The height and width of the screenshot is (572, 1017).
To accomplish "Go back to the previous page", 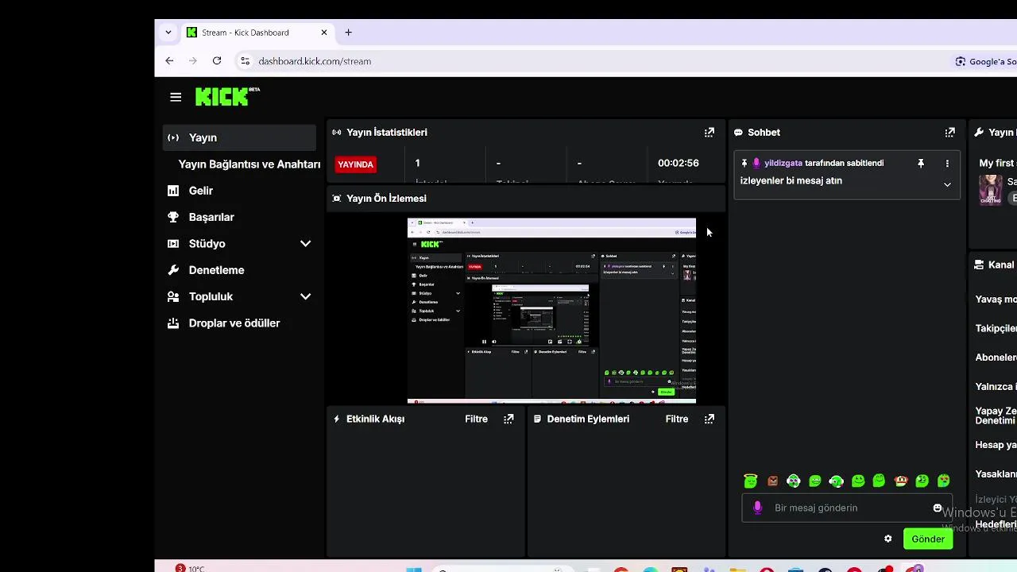I will [169, 60].
